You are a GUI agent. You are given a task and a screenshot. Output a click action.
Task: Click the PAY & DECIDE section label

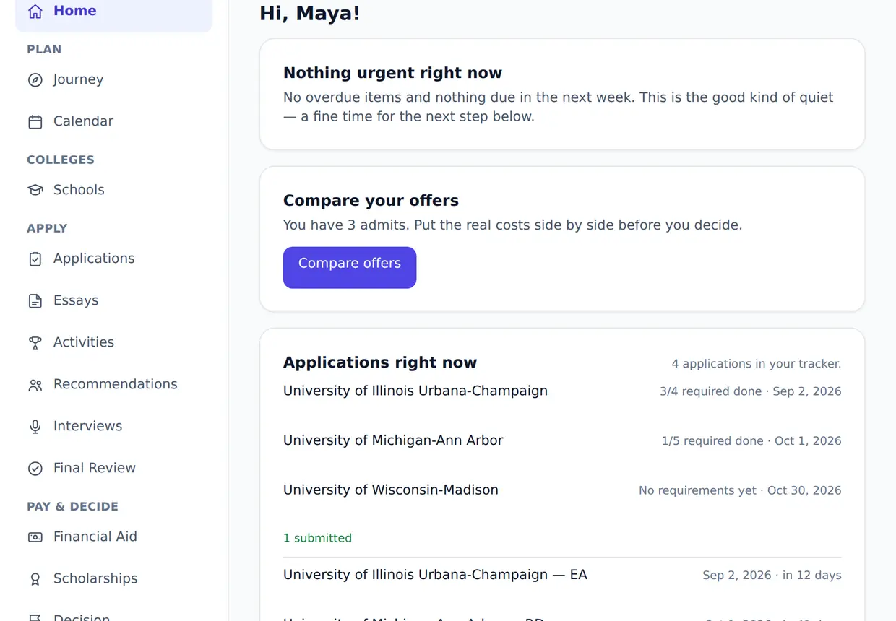(72, 507)
